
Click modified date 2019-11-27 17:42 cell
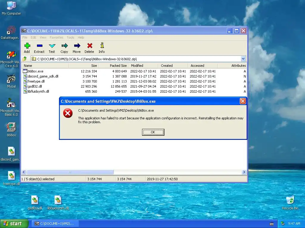pyautogui.click(x=143, y=76)
